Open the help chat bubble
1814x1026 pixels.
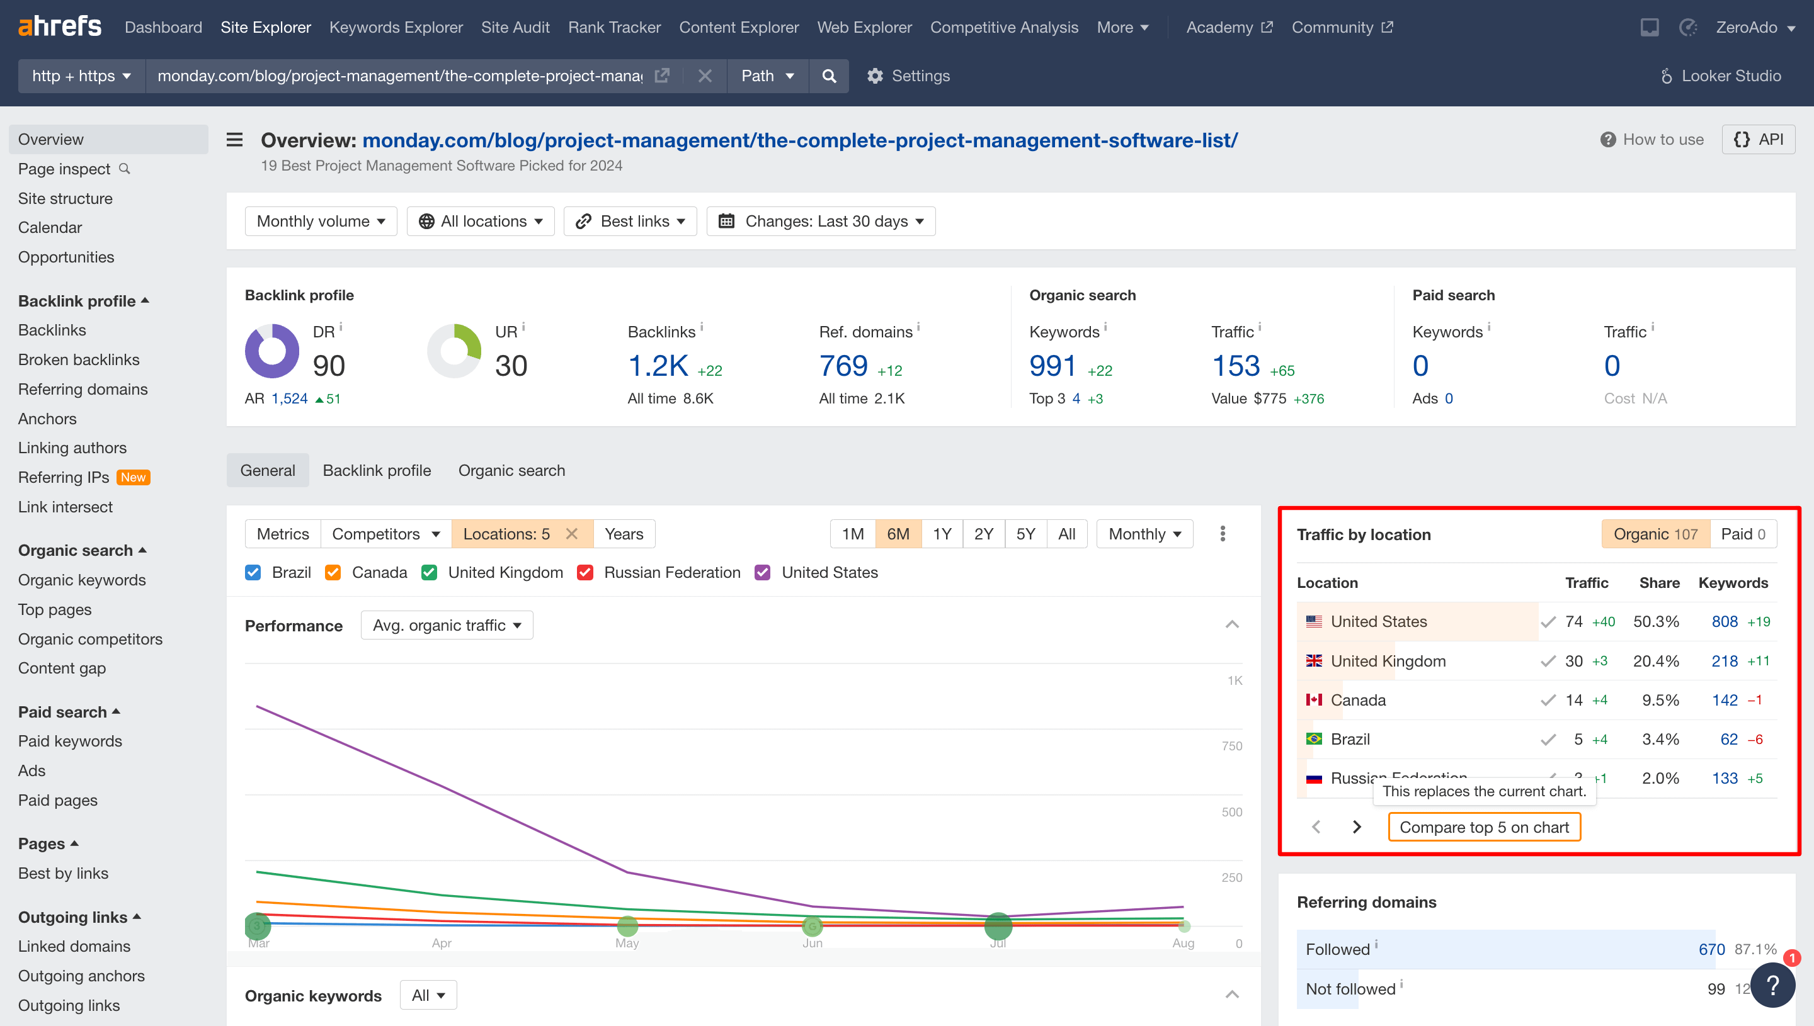click(x=1772, y=985)
